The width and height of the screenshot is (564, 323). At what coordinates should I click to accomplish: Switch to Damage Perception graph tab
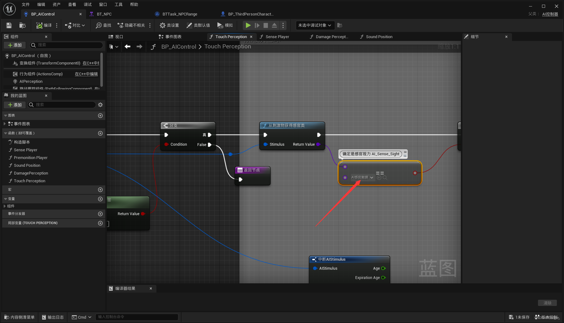[x=332, y=37]
